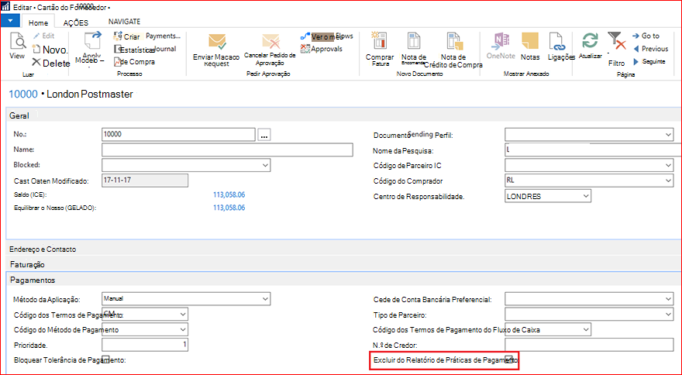This screenshot has height=375, width=682.
Task: Open Conta Bancária Preferencial dropdown
Action: [x=668, y=299]
